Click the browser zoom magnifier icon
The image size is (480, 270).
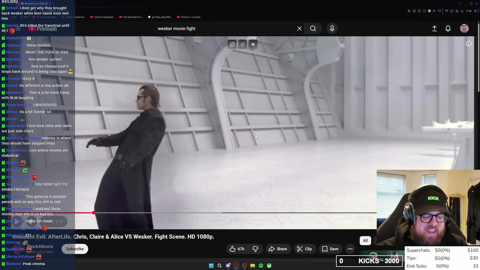coord(409,11)
